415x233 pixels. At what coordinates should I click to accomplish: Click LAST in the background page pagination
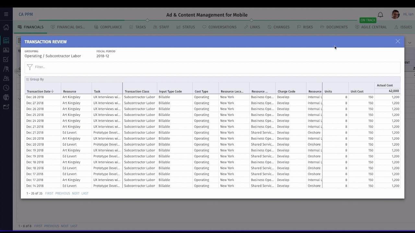(74, 226)
